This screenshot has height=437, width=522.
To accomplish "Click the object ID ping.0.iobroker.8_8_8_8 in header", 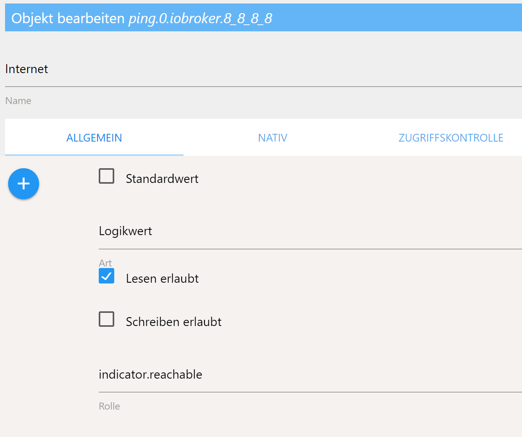I will (x=200, y=18).
